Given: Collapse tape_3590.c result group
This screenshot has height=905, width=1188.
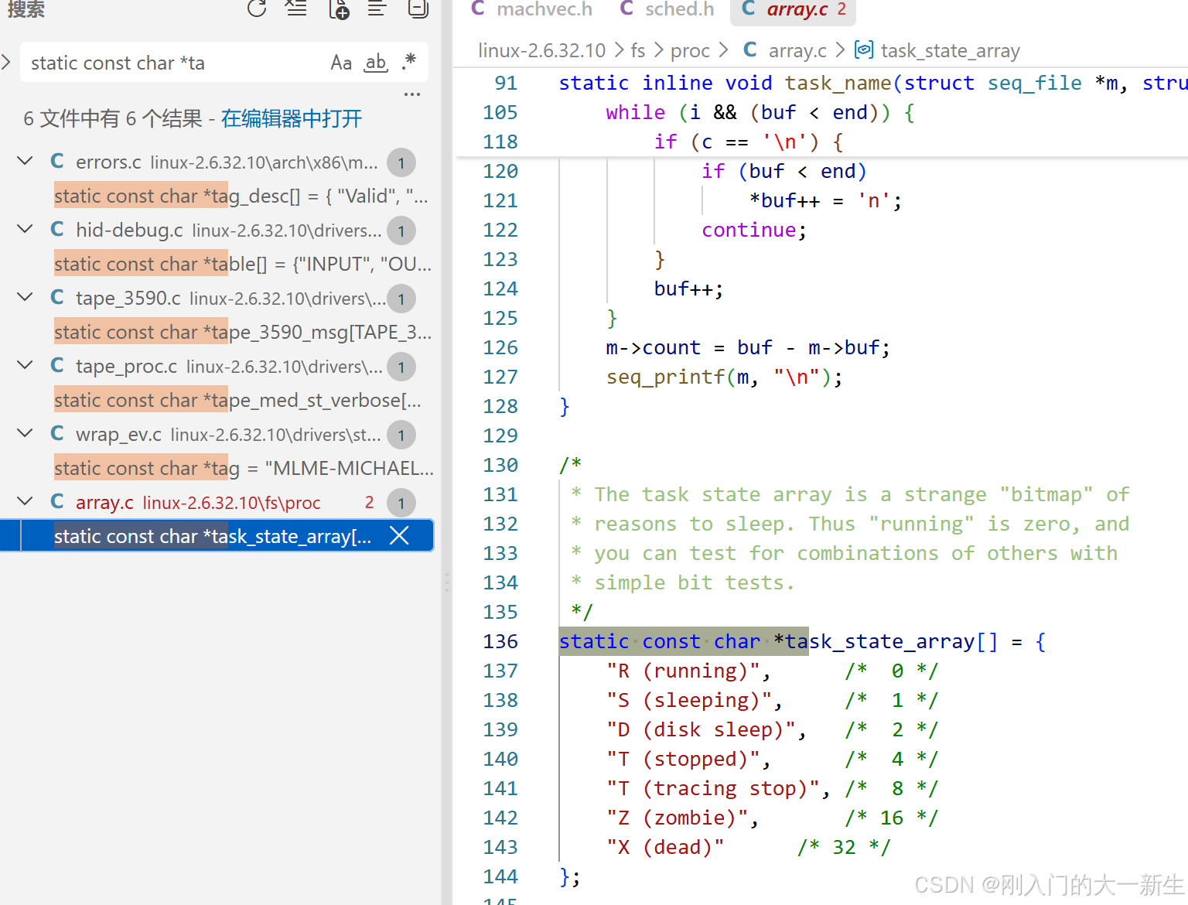Looking at the screenshot, I should pyautogui.click(x=25, y=297).
